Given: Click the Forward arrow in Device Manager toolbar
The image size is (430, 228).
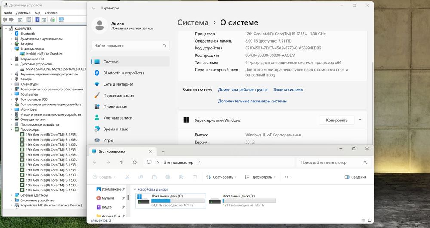Looking at the screenshot, I should [x=11, y=19].
